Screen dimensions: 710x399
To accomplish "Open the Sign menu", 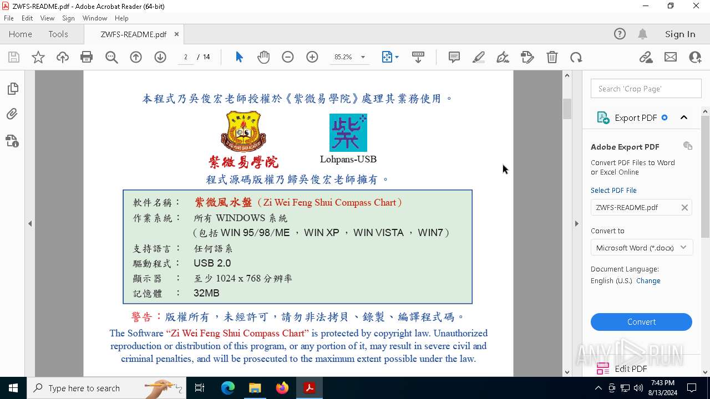I will pyautogui.click(x=69, y=18).
